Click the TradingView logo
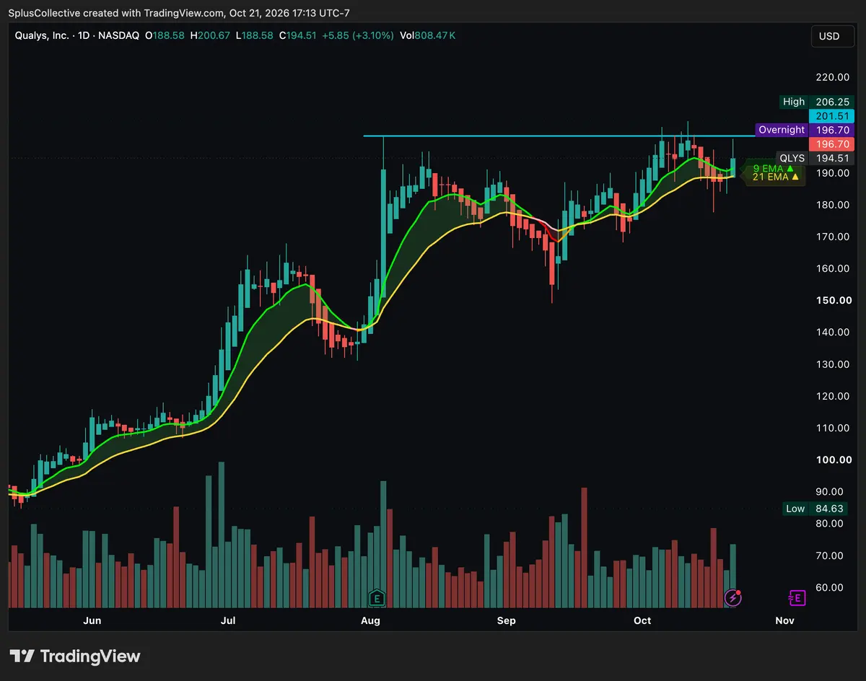 [75, 656]
